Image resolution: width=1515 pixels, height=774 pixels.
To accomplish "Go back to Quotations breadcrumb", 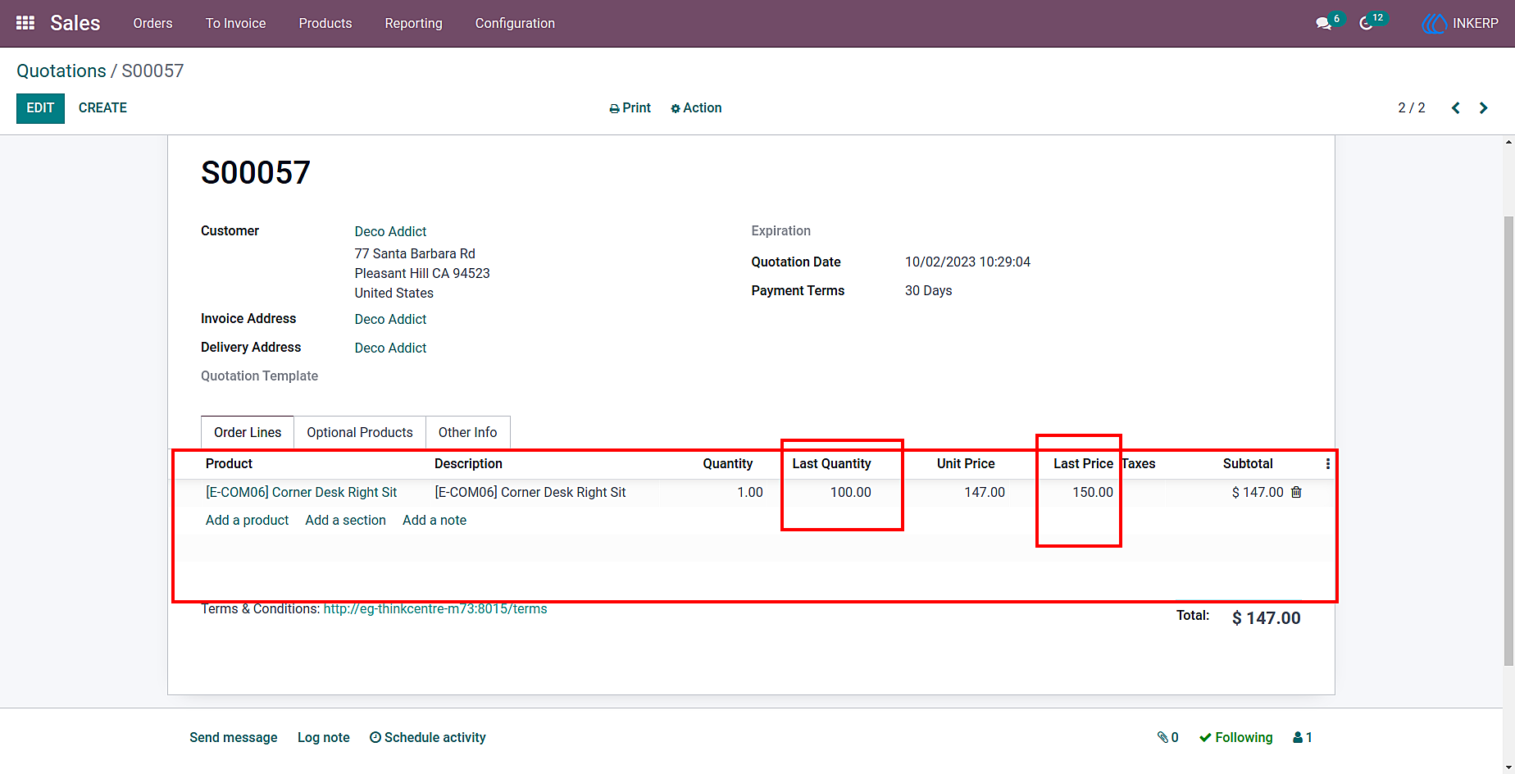I will coord(61,71).
